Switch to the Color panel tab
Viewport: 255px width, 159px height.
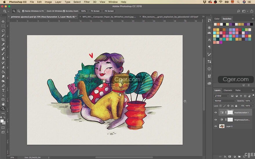(217, 19)
